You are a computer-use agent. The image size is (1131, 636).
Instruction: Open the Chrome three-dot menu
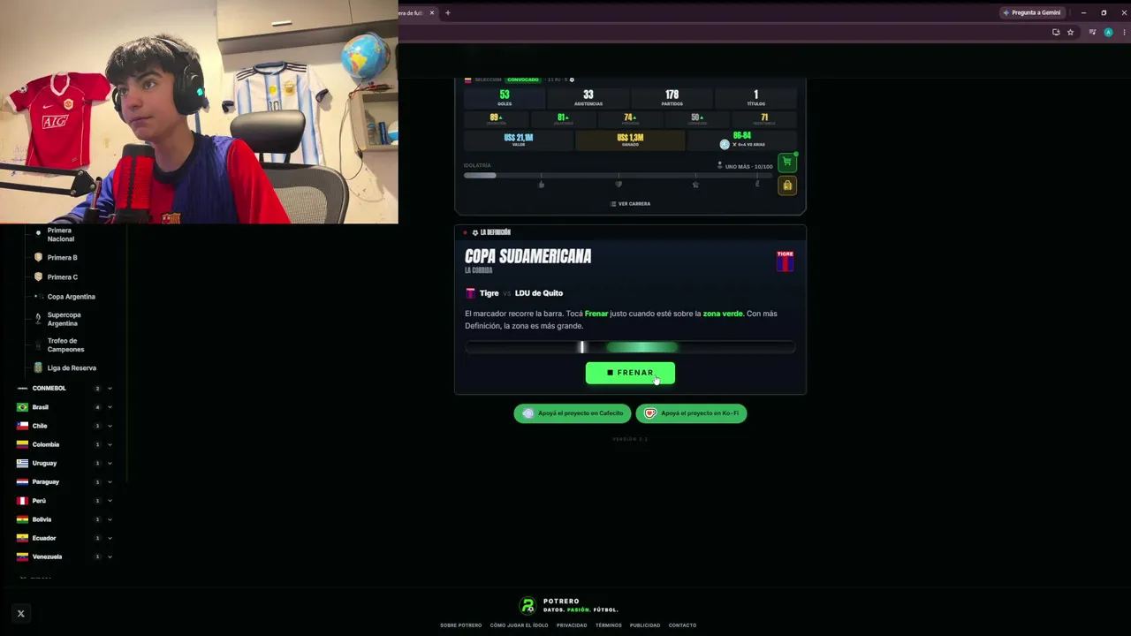[1122, 32]
